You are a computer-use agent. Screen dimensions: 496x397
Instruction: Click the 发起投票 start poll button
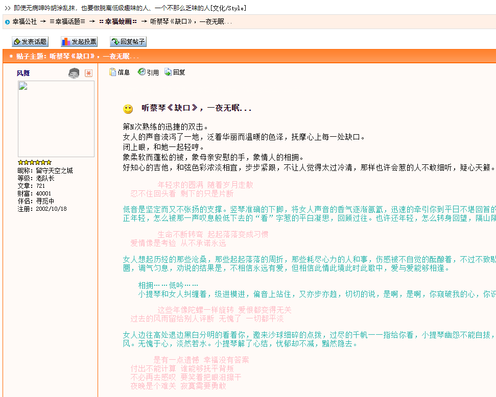pos(79,42)
